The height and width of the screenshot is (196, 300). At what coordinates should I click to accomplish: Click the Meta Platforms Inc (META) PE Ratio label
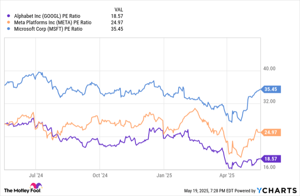point(51,22)
